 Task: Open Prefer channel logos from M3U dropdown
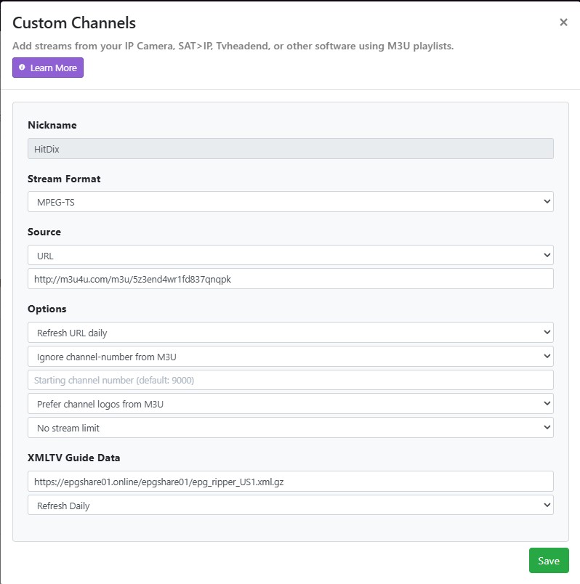click(290, 404)
